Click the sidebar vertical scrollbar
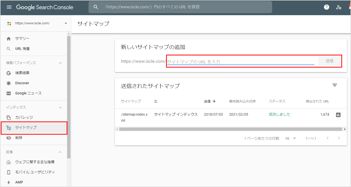 [69, 97]
